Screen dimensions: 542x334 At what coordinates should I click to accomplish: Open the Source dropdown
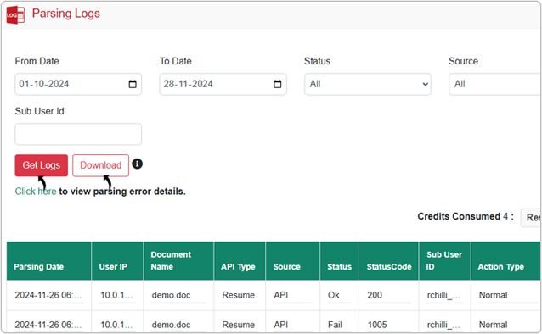(x=495, y=84)
